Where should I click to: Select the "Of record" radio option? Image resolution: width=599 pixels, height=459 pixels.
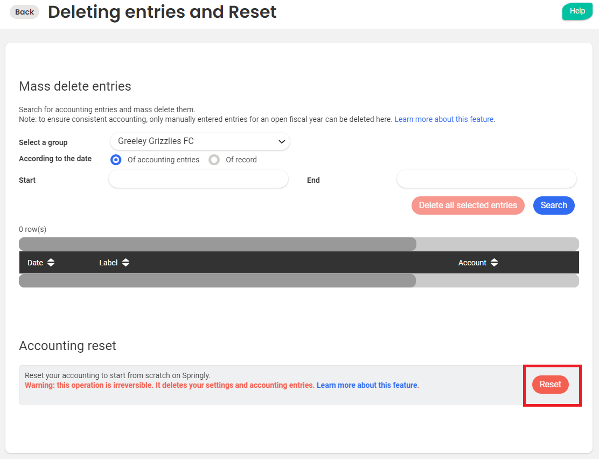point(214,160)
